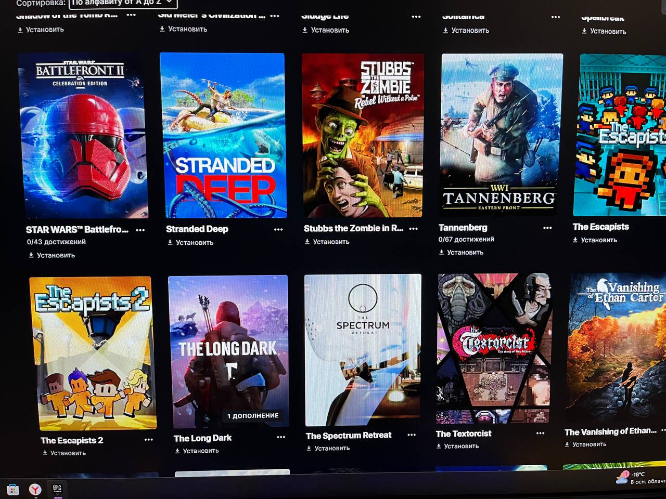Image resolution: width=666 pixels, height=499 pixels.
Task: Click Установить under STAR WARS Battlefront II
Action: pyautogui.click(x=52, y=255)
